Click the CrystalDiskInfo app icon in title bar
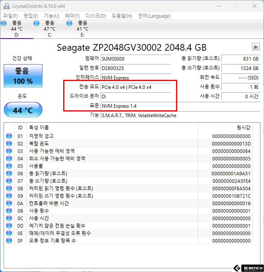This screenshot has height=272, width=264. pos(6,6)
